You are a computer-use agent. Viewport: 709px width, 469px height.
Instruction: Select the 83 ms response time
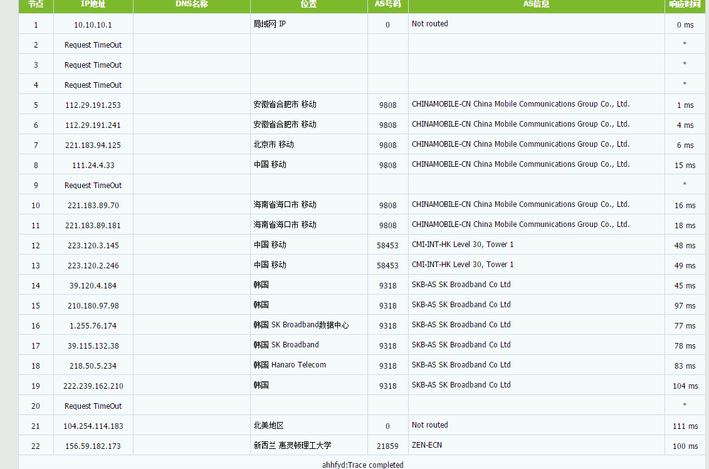coord(685,366)
